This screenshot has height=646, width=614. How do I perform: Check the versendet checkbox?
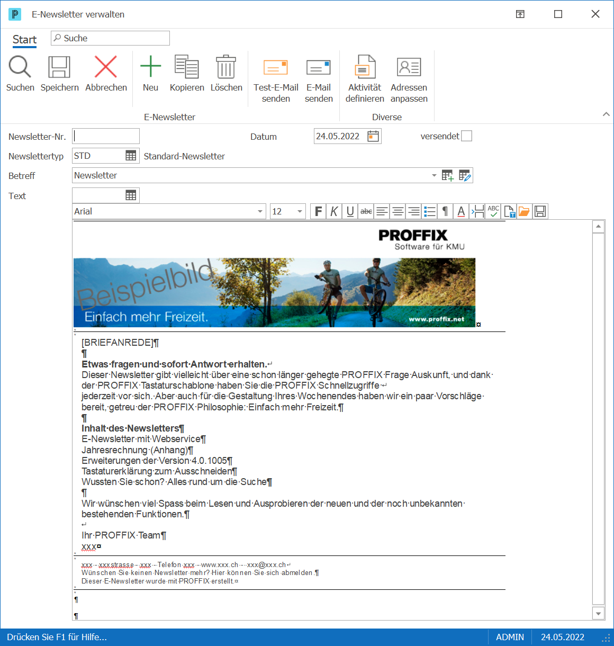466,136
